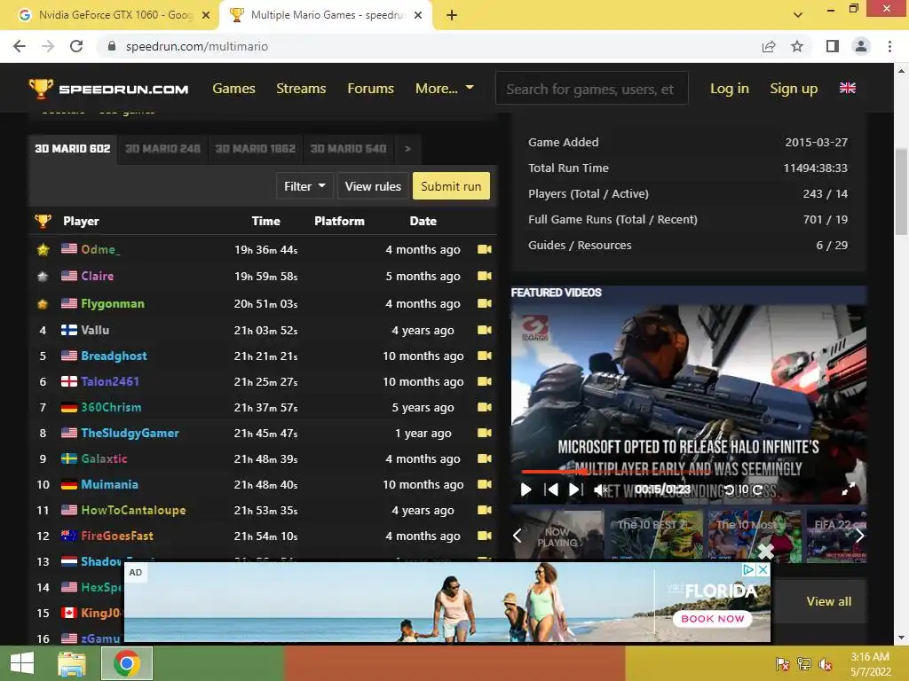Switch to the 3D Mario 540 tab
This screenshot has width=909, height=681.
348,149
